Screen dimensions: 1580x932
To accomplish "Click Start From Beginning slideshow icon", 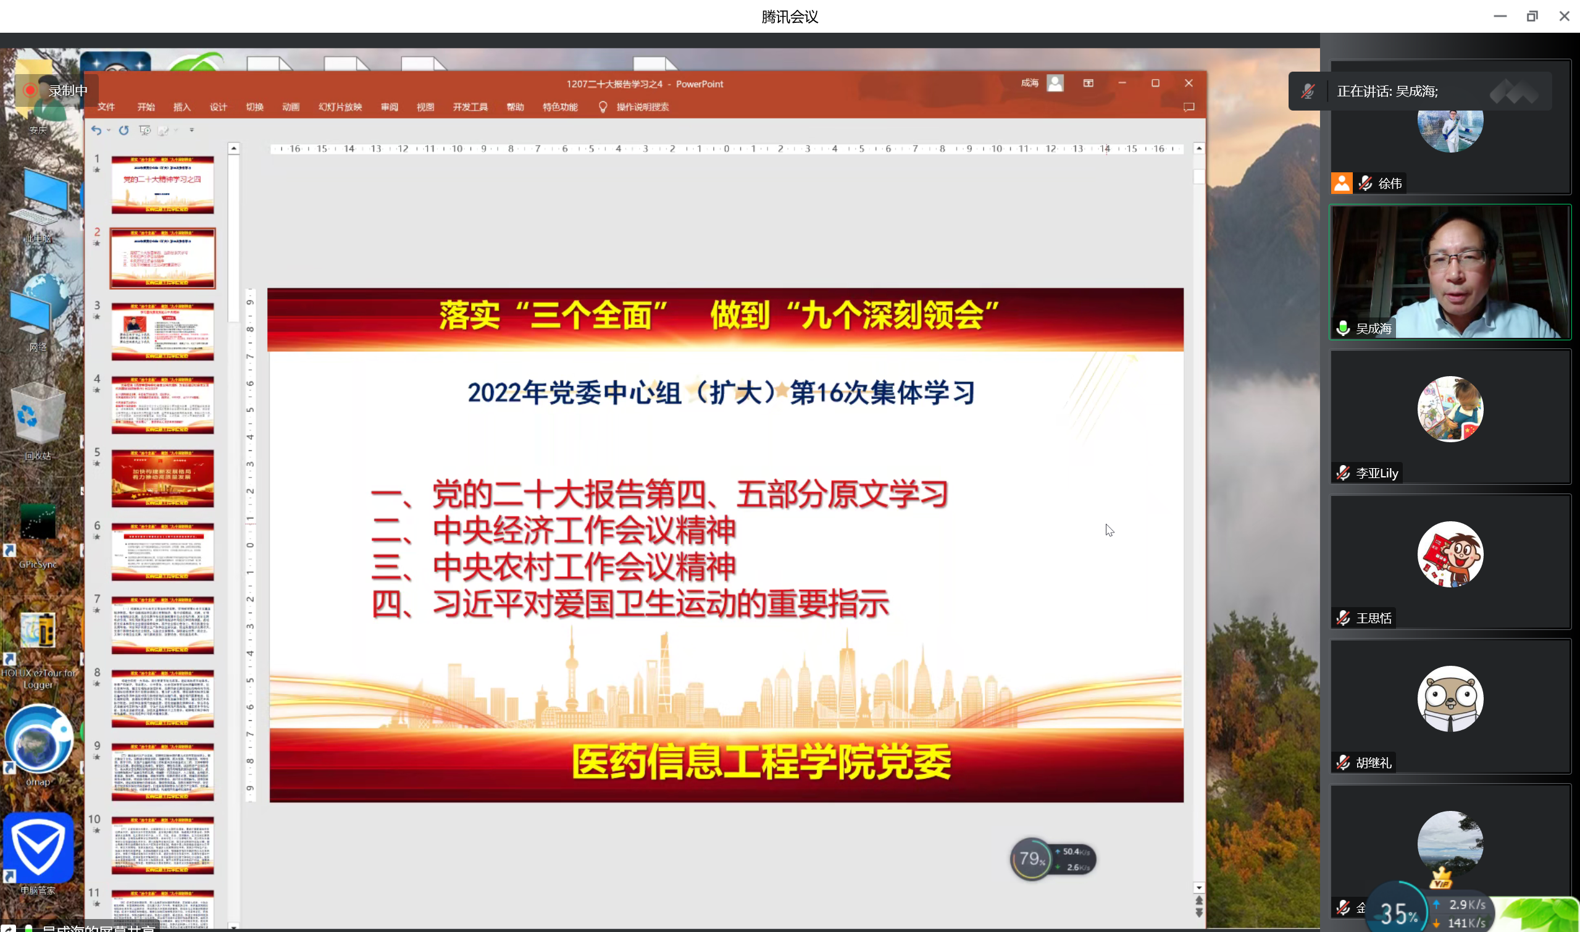I will 145,130.
